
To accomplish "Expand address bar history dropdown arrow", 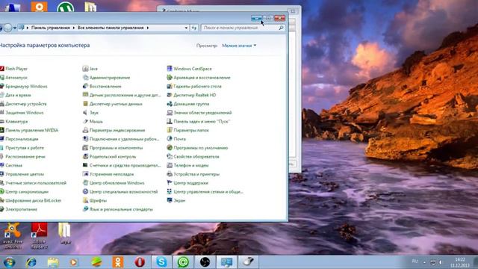I will [x=186, y=28].
